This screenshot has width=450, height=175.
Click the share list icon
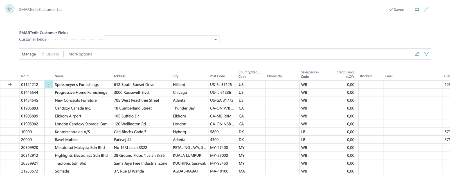[x=417, y=54]
